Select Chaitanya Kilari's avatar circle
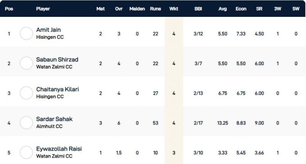Image resolution: width=306 pixels, height=164 pixels. [26, 93]
